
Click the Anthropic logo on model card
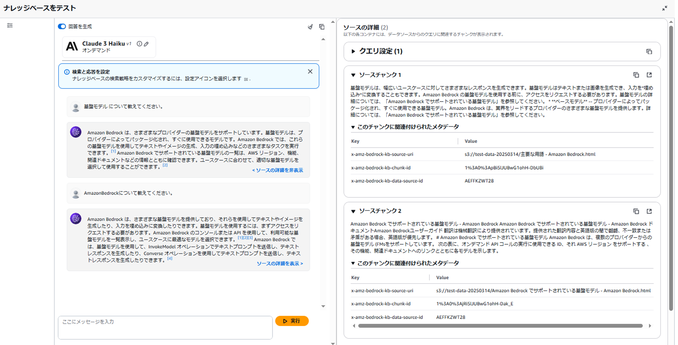[72, 46]
